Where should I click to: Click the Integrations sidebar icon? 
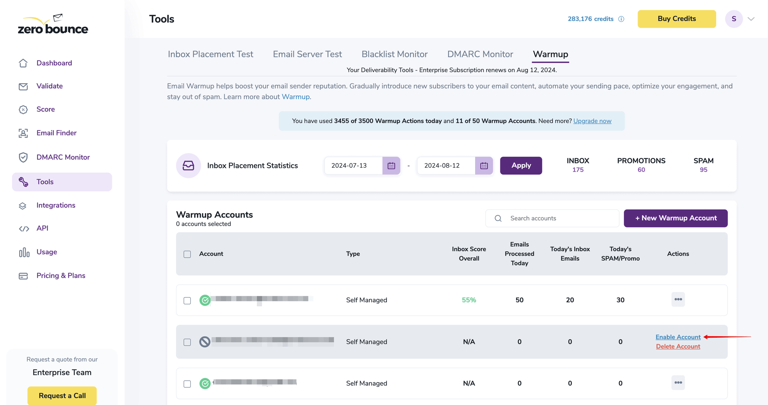coord(23,205)
